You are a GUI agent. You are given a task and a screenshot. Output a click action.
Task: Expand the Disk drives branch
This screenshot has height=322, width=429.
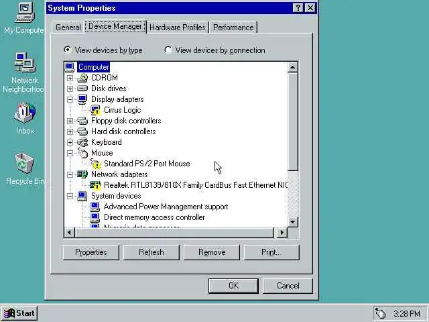tap(70, 89)
